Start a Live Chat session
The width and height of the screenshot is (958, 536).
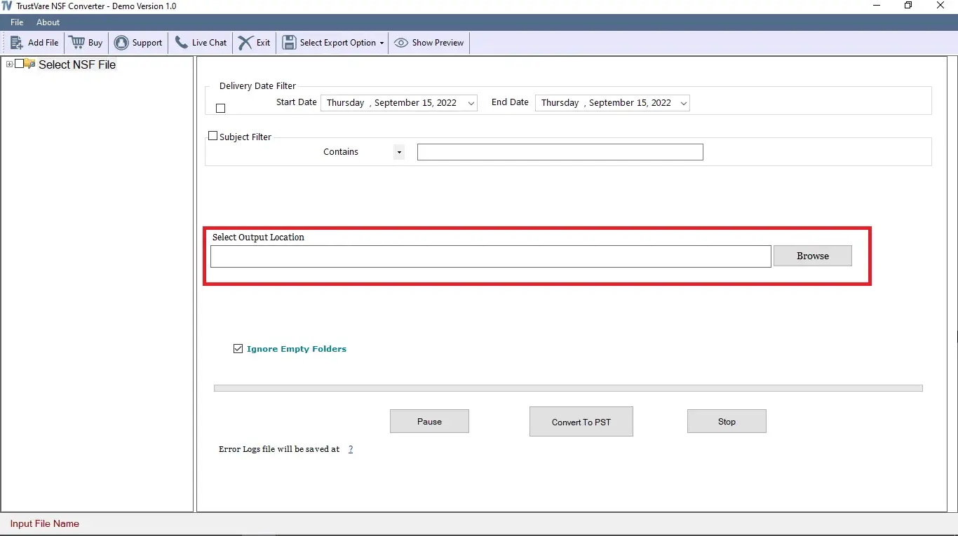pos(201,43)
